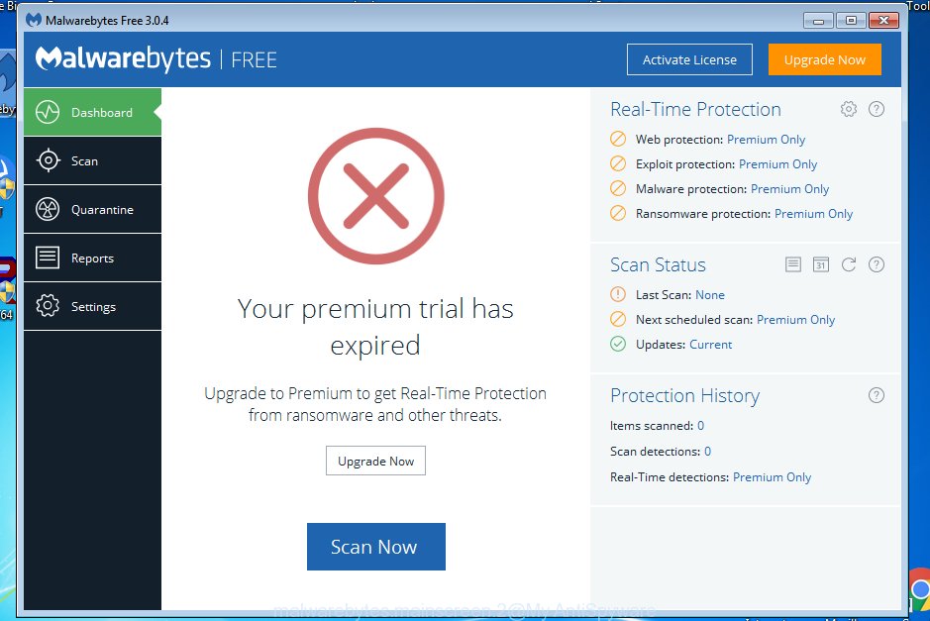Click the Scan Status help icon
Screen dimensions: 930x621
[877, 264]
